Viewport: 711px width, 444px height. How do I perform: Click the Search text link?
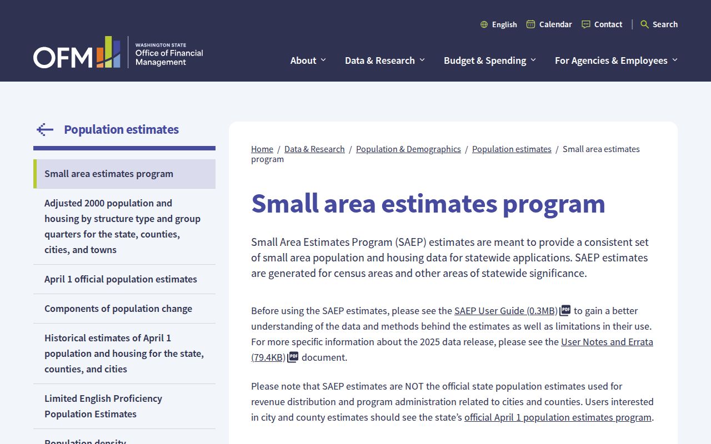tap(665, 24)
